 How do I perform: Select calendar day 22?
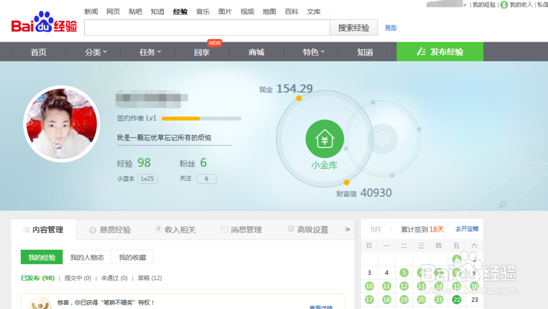(456, 300)
